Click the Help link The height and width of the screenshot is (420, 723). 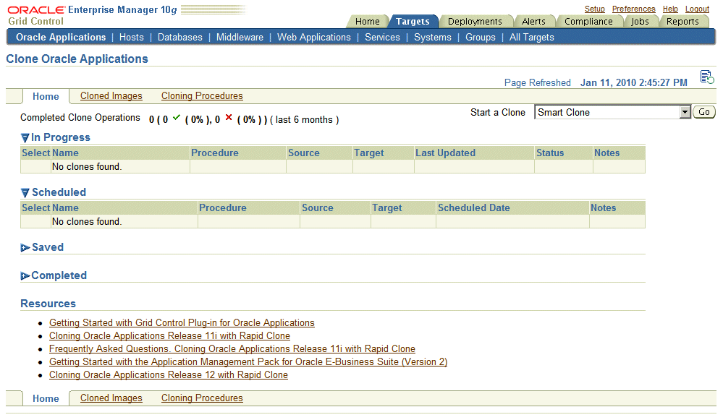tap(670, 9)
